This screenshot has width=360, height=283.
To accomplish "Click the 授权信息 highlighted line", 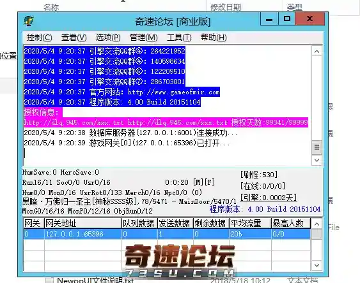I will pos(43,112).
